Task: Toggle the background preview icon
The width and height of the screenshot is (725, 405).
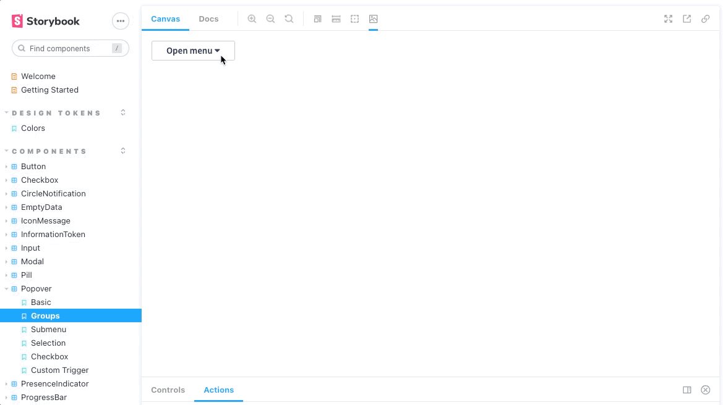Action: [373, 19]
